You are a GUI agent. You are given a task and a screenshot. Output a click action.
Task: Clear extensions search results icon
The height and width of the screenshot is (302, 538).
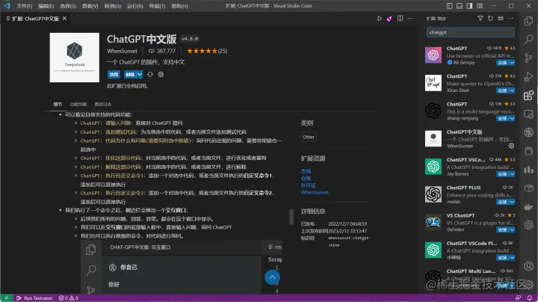501,18
